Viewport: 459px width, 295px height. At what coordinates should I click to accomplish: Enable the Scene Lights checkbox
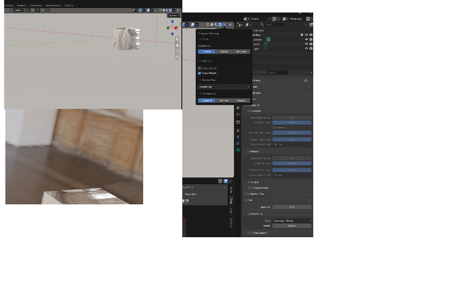pos(199,68)
